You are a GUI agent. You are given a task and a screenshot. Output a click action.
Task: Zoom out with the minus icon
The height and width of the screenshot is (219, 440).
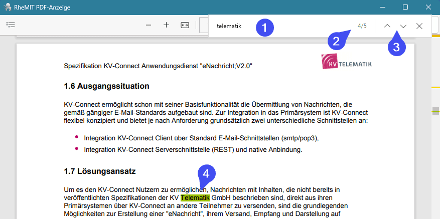coord(149,25)
